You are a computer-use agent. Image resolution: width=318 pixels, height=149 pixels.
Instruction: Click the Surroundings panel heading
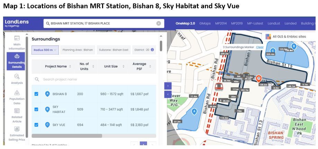(46, 39)
